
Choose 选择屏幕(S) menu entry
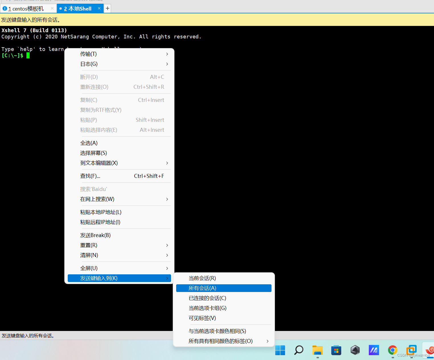point(119,153)
